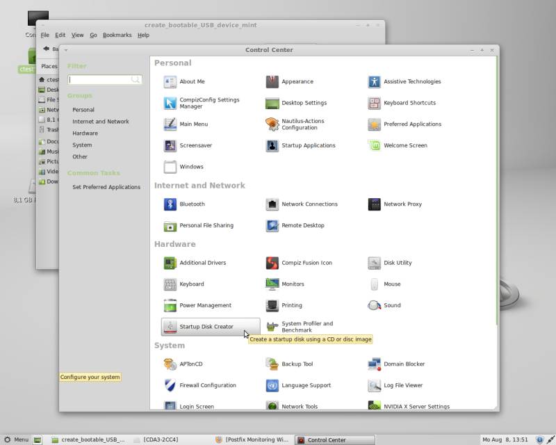
Task: Click the Control Center vertical scrollbar
Action: coord(497,192)
